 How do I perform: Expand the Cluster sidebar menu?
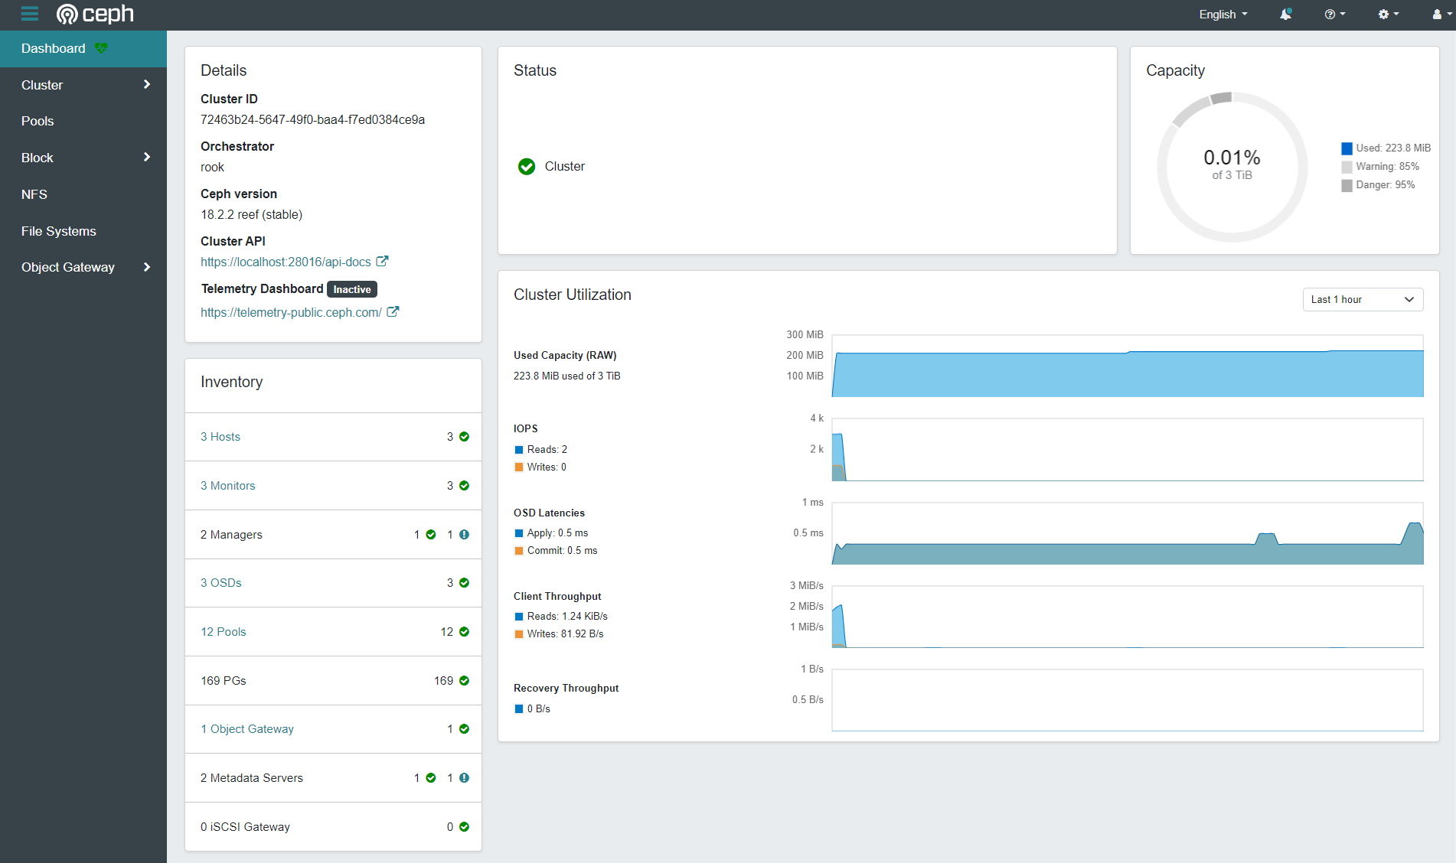tap(83, 85)
